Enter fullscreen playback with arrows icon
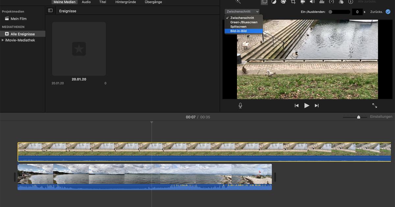Viewport: 395px width, 207px height. 375,105
